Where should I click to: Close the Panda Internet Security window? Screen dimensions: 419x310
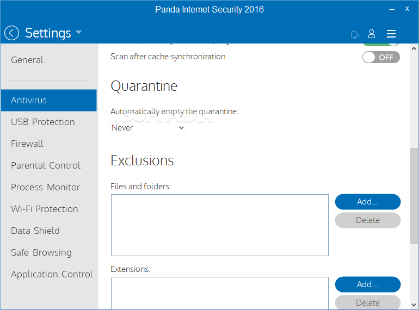pyautogui.click(x=407, y=9)
